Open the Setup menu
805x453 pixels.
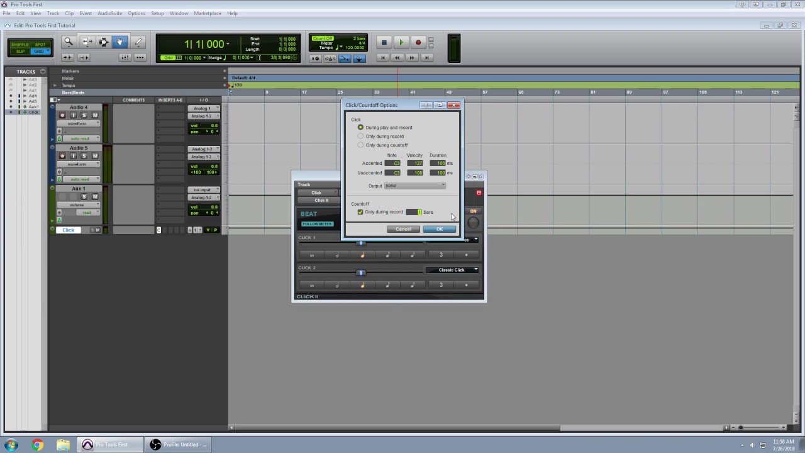point(157,13)
